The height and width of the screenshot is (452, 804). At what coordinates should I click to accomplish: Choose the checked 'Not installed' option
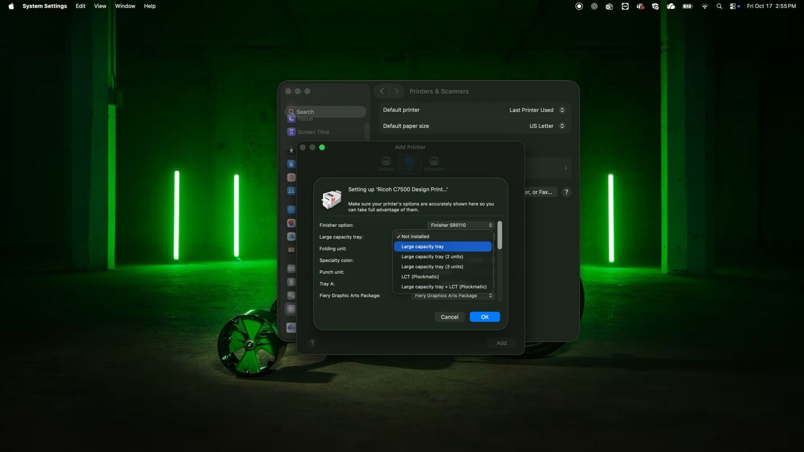pos(415,236)
